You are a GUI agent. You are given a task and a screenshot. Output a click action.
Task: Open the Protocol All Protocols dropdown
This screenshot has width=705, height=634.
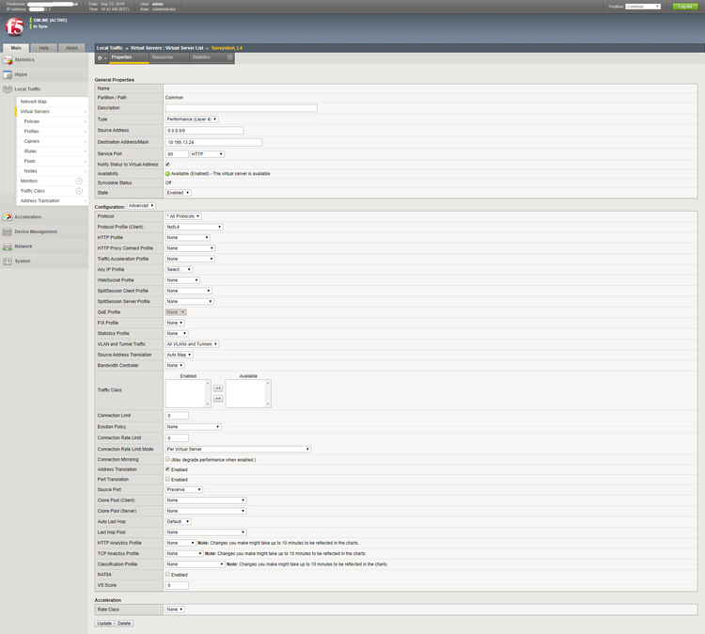coord(183,216)
